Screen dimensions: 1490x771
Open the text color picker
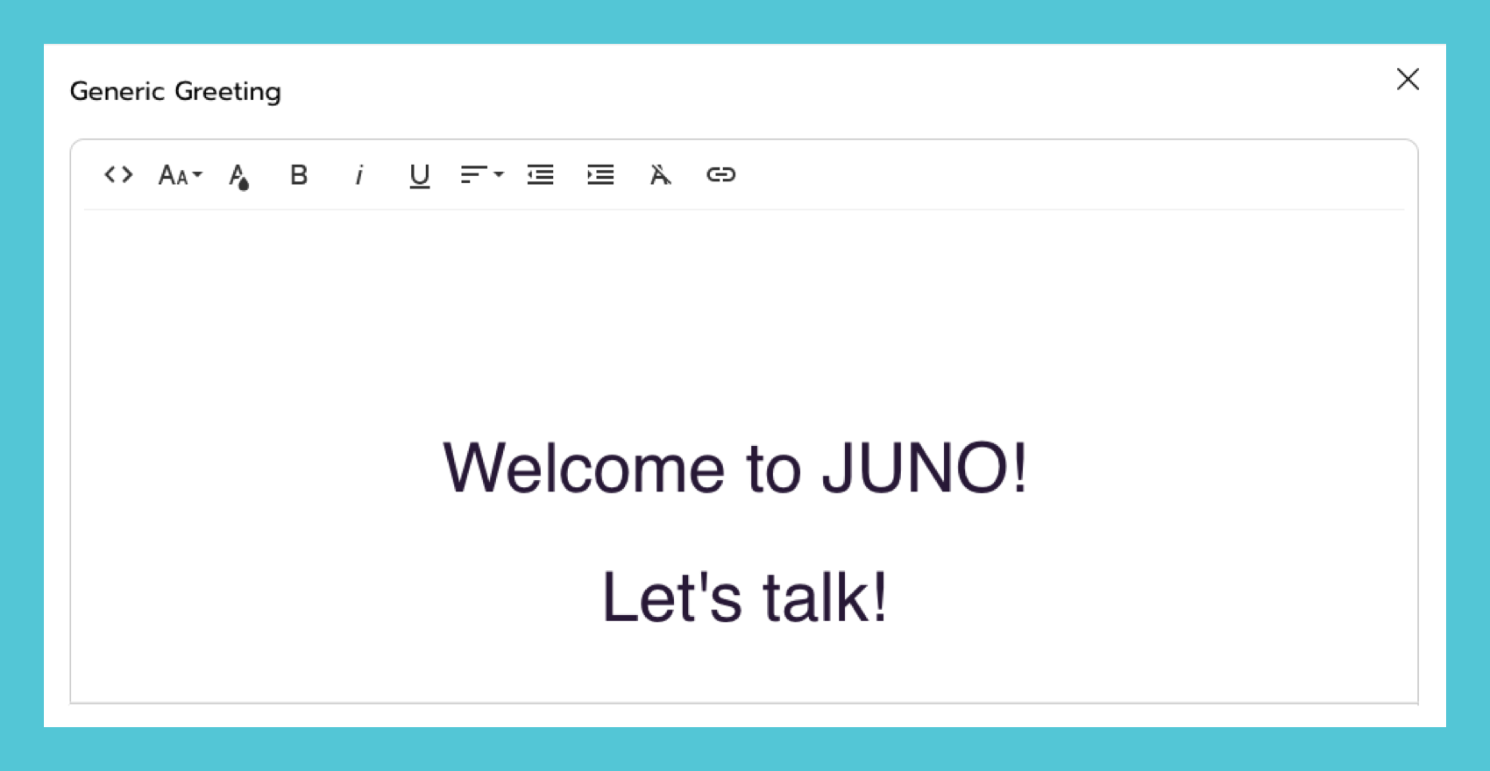(x=238, y=176)
